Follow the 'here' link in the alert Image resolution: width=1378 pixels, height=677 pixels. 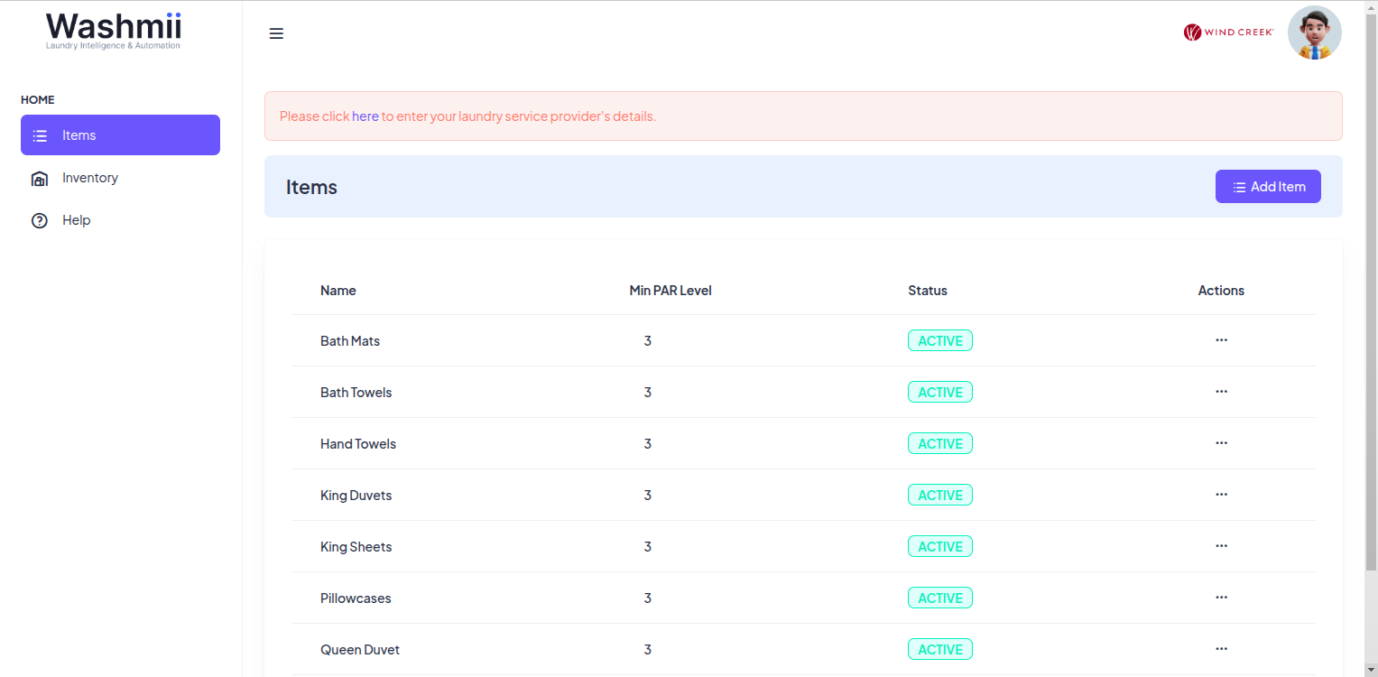coord(365,116)
